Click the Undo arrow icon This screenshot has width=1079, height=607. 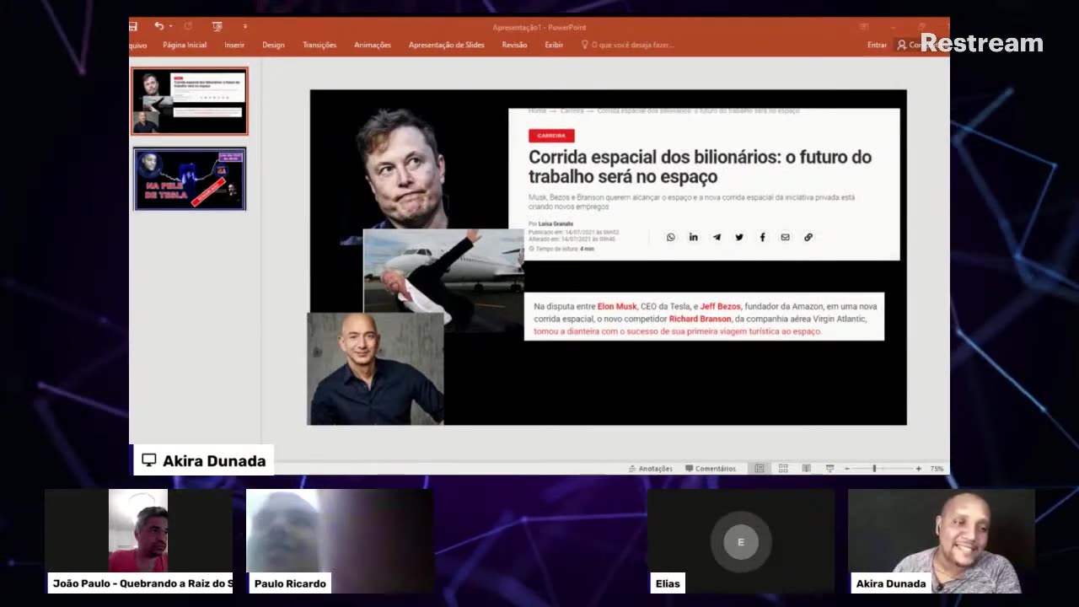point(158,27)
